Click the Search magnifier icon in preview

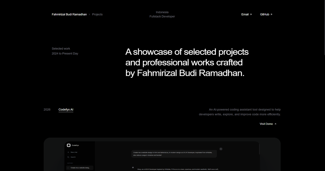[x=68, y=157]
